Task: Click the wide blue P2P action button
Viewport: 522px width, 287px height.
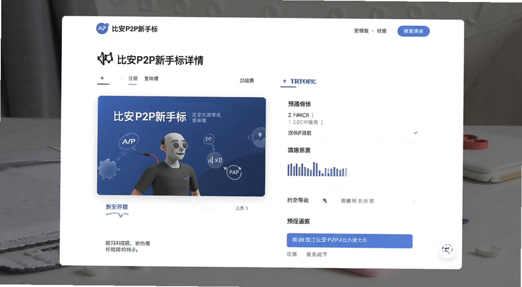Action: click(x=350, y=241)
